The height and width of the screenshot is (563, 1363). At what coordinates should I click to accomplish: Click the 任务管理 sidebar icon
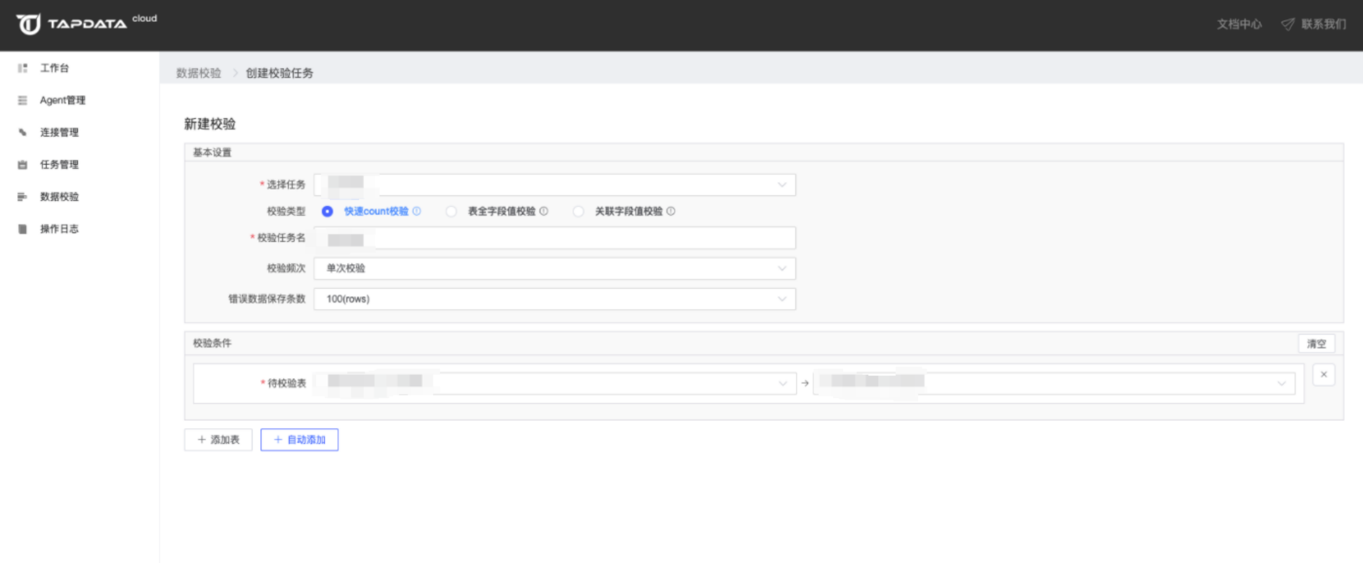coord(22,165)
